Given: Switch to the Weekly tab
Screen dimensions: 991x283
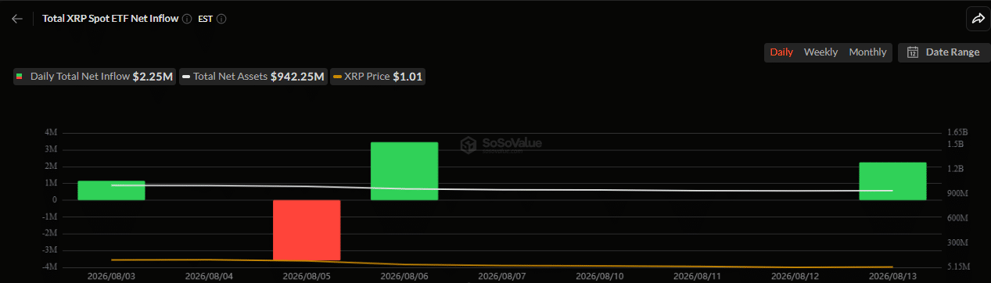Looking at the screenshot, I should click(x=820, y=52).
